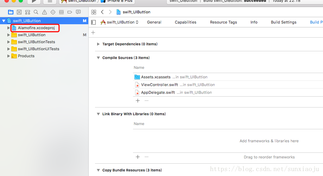Switch to the Build Phases tab
The image size is (323, 176).
click(316, 22)
